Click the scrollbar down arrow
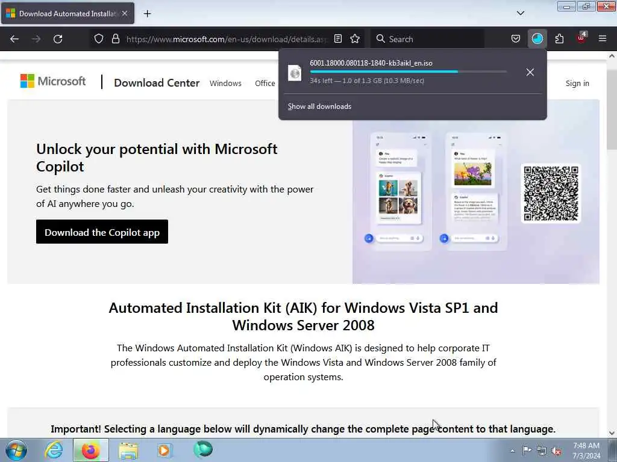The height and width of the screenshot is (462, 617). [612, 433]
